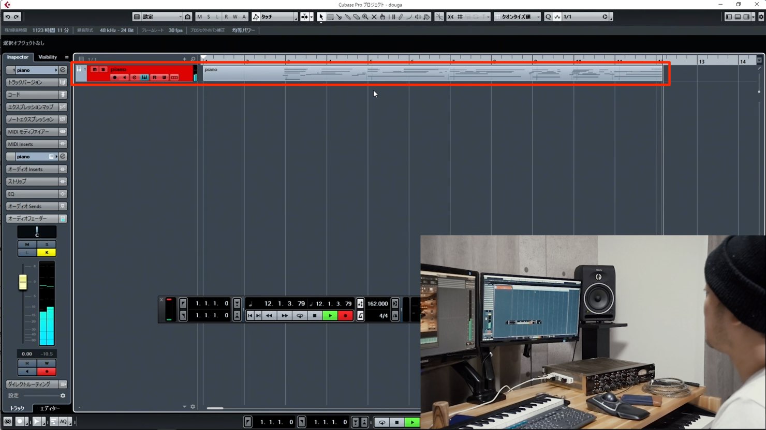The width and height of the screenshot is (766, 430).
Task: Click the Stop button in transport panel
Action: (315, 316)
